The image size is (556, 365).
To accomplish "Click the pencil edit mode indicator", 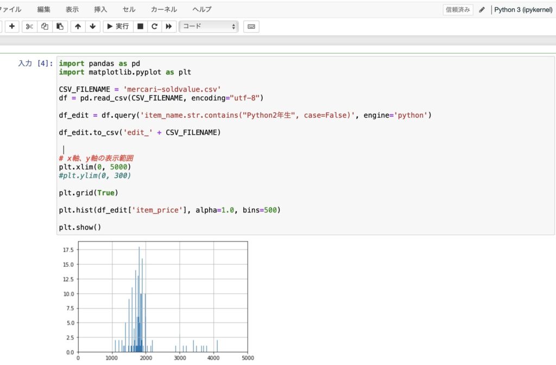I will [x=482, y=10].
